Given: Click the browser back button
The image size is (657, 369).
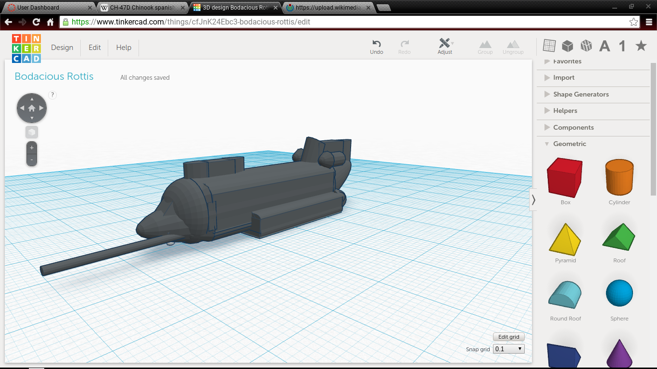Looking at the screenshot, I should [x=8, y=22].
